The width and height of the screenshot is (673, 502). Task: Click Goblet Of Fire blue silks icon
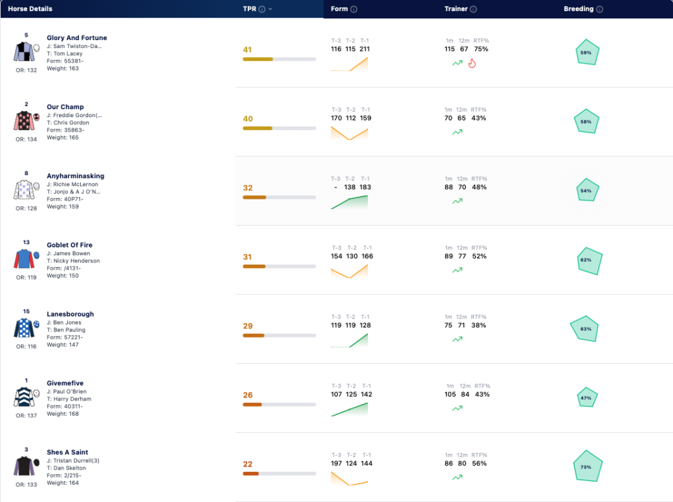[24, 259]
